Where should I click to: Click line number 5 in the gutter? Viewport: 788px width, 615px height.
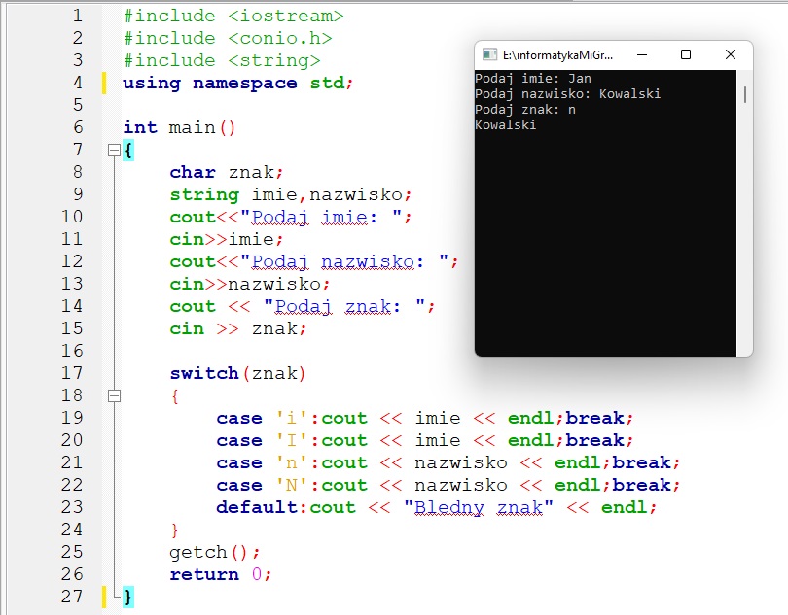point(78,106)
